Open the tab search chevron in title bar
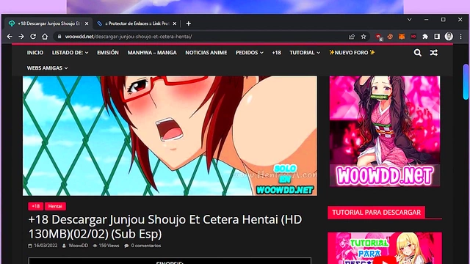 (409, 20)
